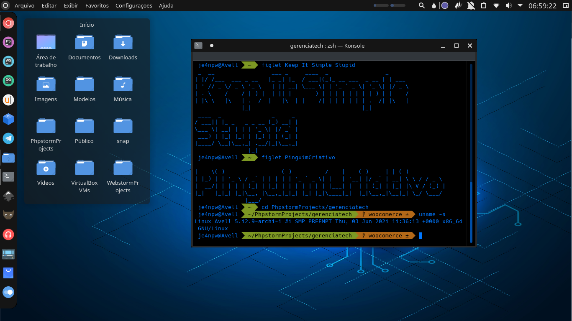Screen dimensions: 572x321
Task: Click the Konsole terminal icon in the dock
Action: click(x=8, y=176)
